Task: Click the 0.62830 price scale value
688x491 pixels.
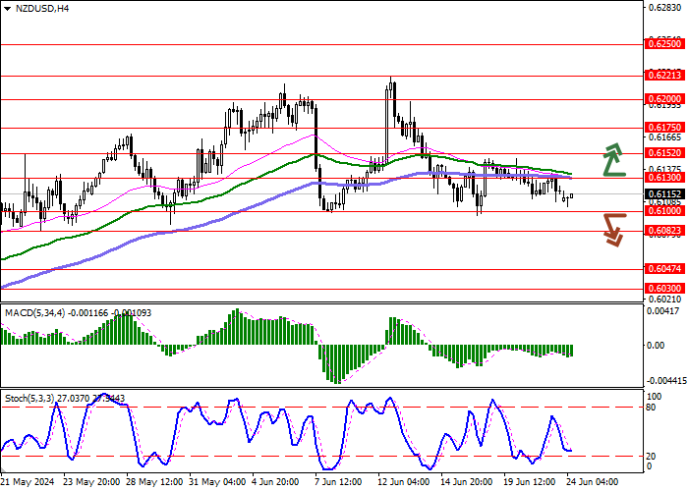Action: pyautogui.click(x=665, y=8)
